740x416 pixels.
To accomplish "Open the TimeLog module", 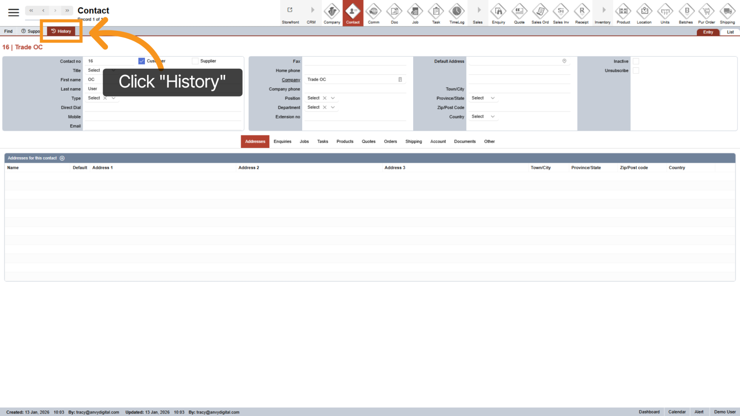I will 456,13.
